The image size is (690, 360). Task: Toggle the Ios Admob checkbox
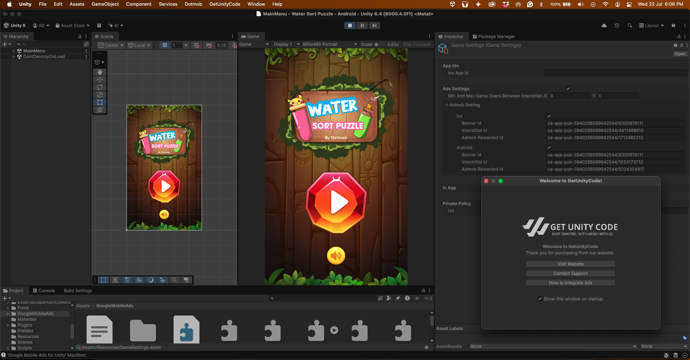click(549, 116)
